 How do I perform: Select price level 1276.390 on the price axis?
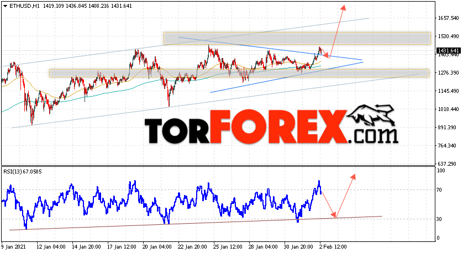click(448, 72)
